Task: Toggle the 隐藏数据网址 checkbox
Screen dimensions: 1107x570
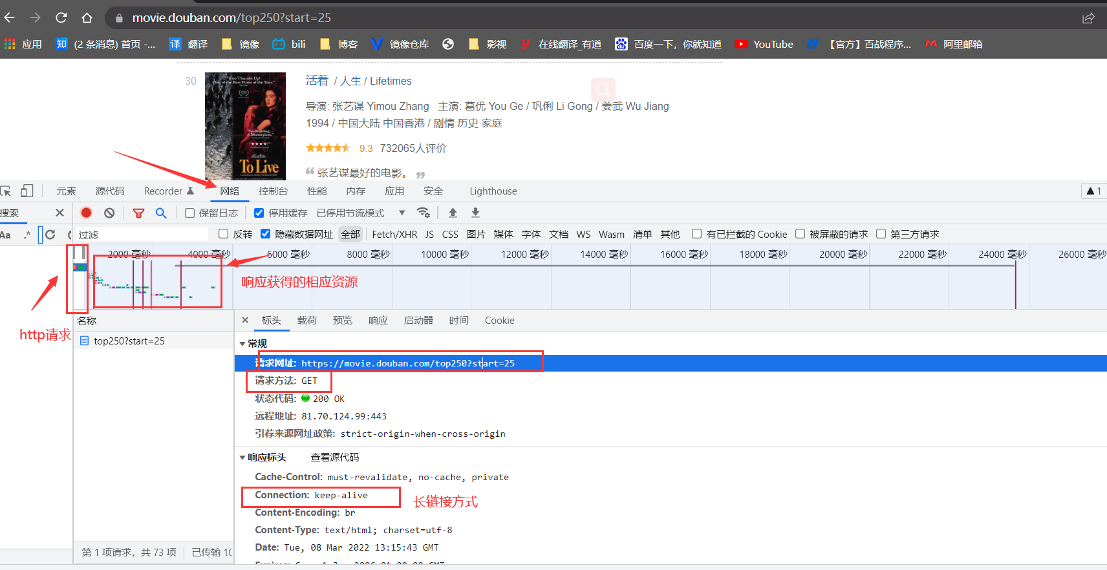Action: click(265, 234)
